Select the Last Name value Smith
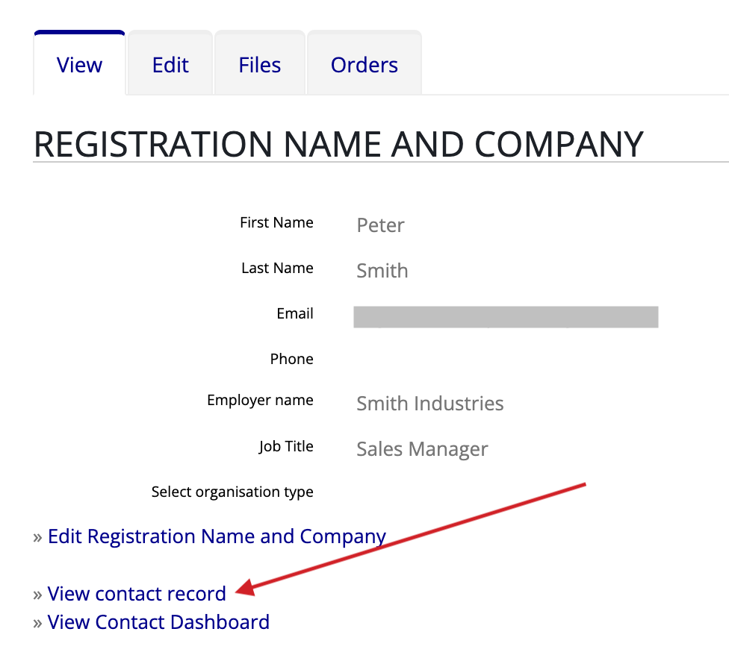Image resolution: width=729 pixels, height=664 pixels. pyautogui.click(x=382, y=270)
